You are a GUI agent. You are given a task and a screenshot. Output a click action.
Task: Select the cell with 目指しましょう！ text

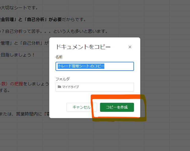[x=18, y=55]
